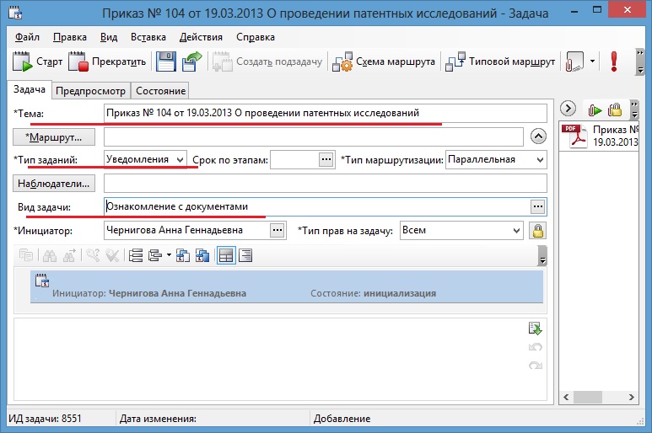Viewport: 652px width, 433px height.
Task: Click the yellow padlock beside Тип прав на задачу
Action: (537, 230)
